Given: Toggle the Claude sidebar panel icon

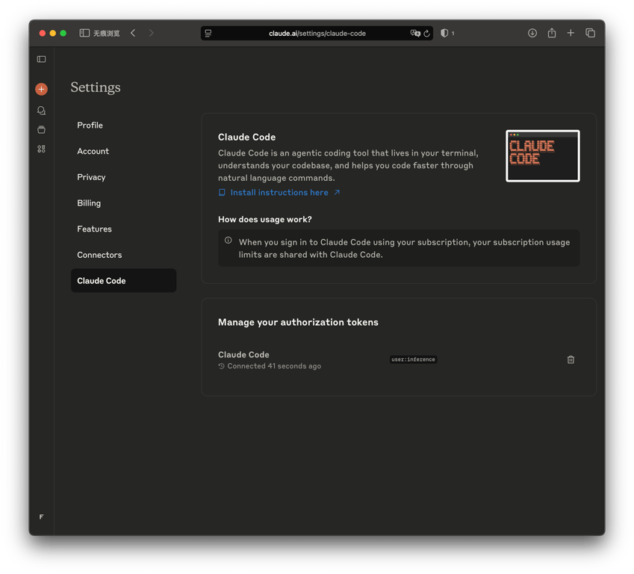Looking at the screenshot, I should coord(41,60).
